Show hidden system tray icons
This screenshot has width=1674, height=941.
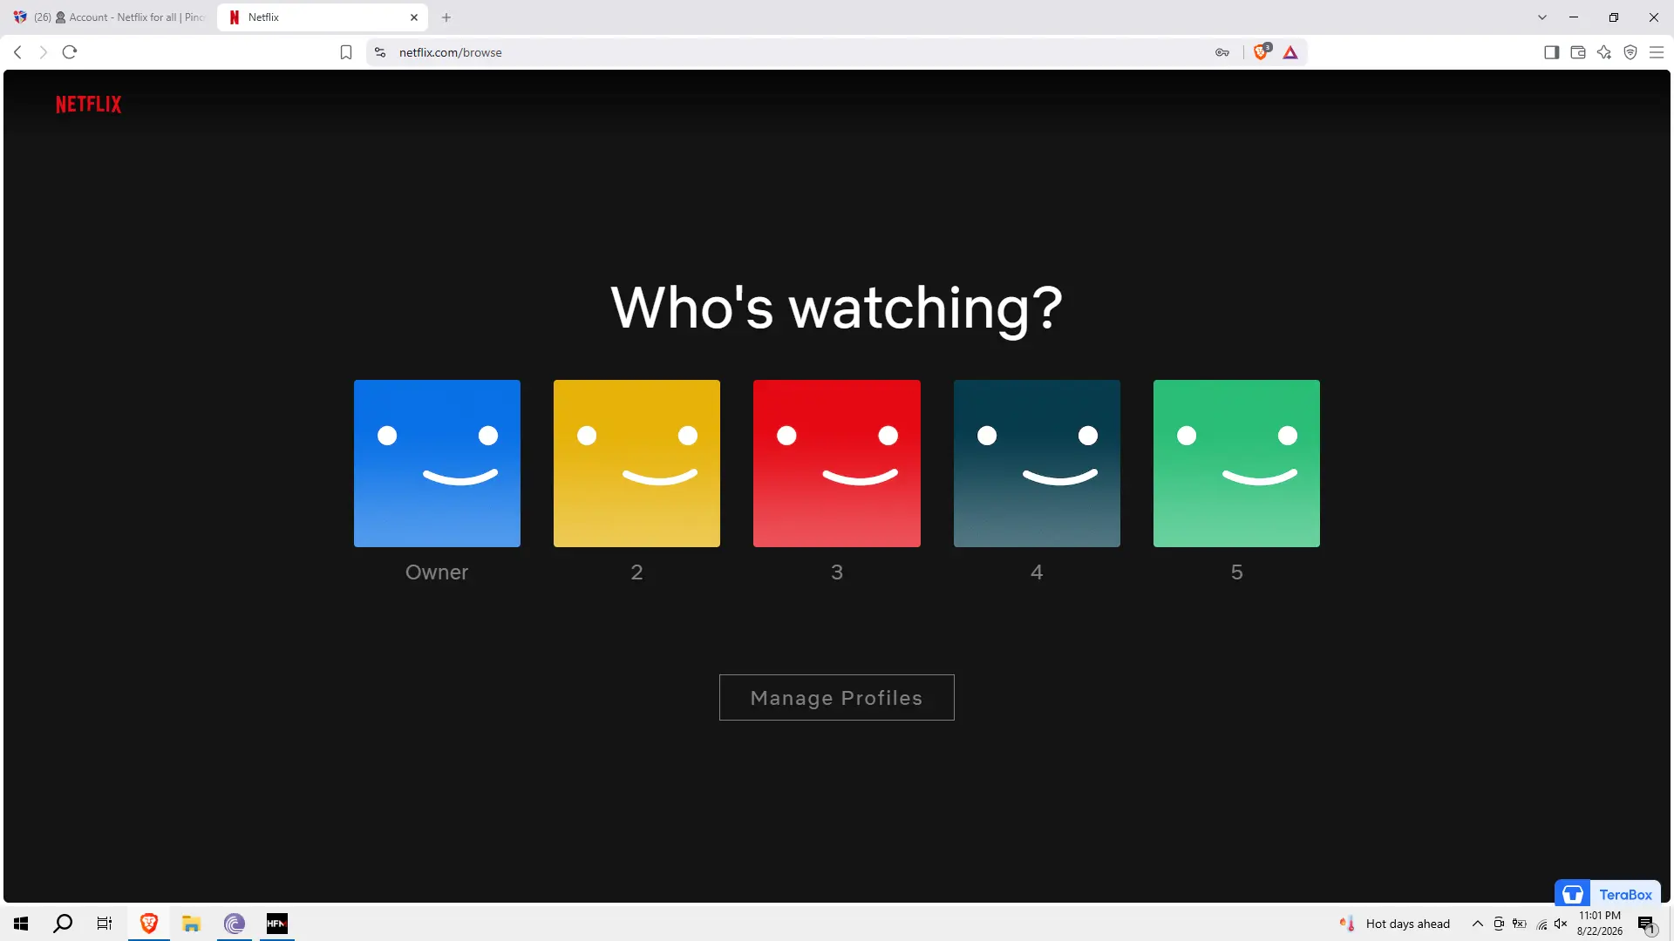[x=1478, y=924]
